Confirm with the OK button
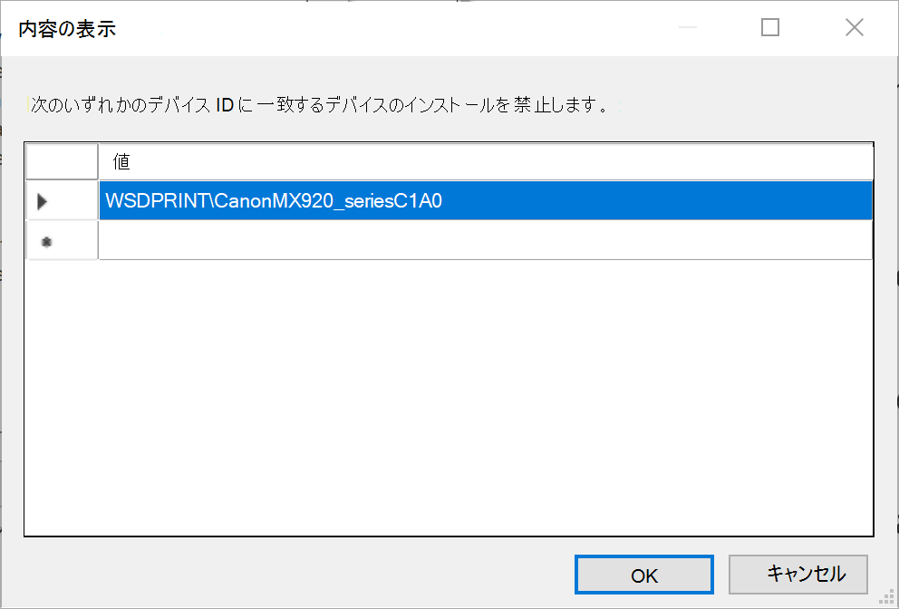899x609 pixels. [643, 575]
